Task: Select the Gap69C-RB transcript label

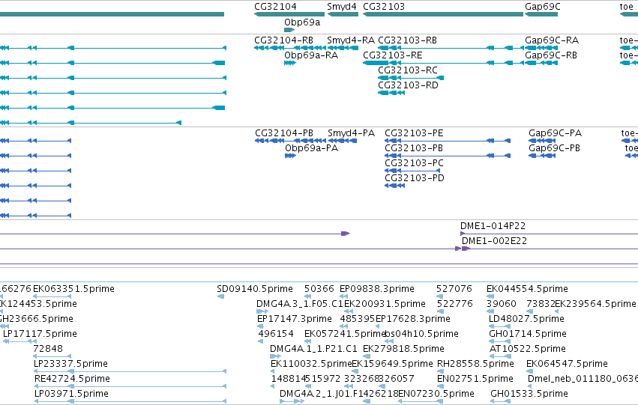Action: click(x=551, y=55)
